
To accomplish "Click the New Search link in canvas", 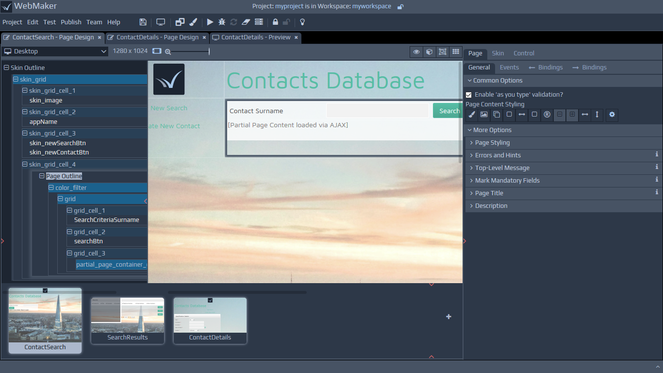I will coord(168,108).
